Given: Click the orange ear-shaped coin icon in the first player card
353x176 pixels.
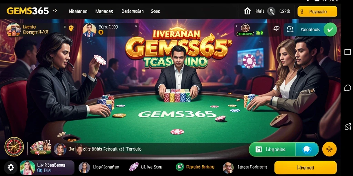Looking at the screenshot, I should click(71, 28).
